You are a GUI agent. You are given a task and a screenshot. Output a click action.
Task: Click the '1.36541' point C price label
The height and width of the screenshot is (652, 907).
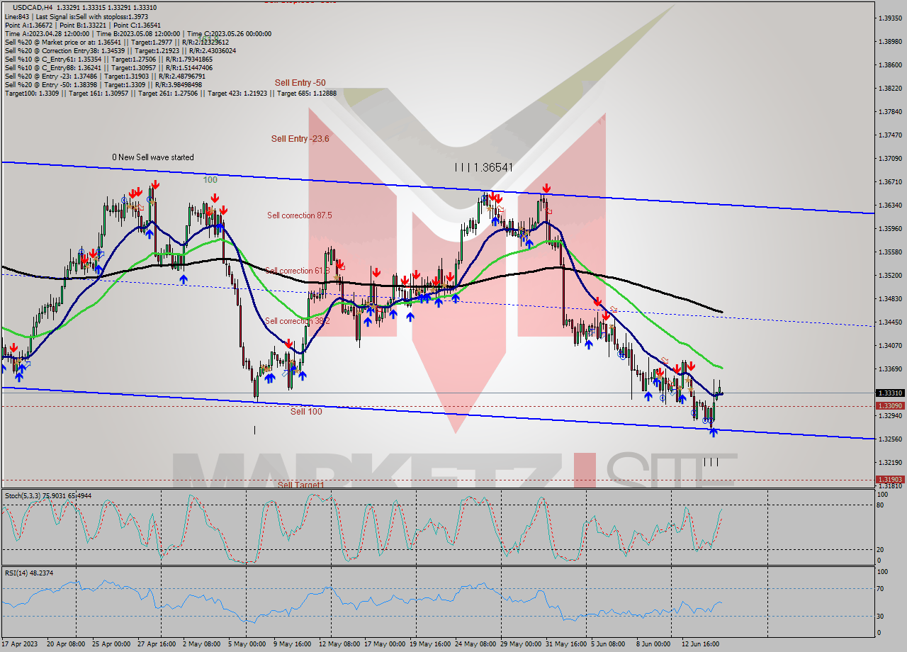point(484,167)
